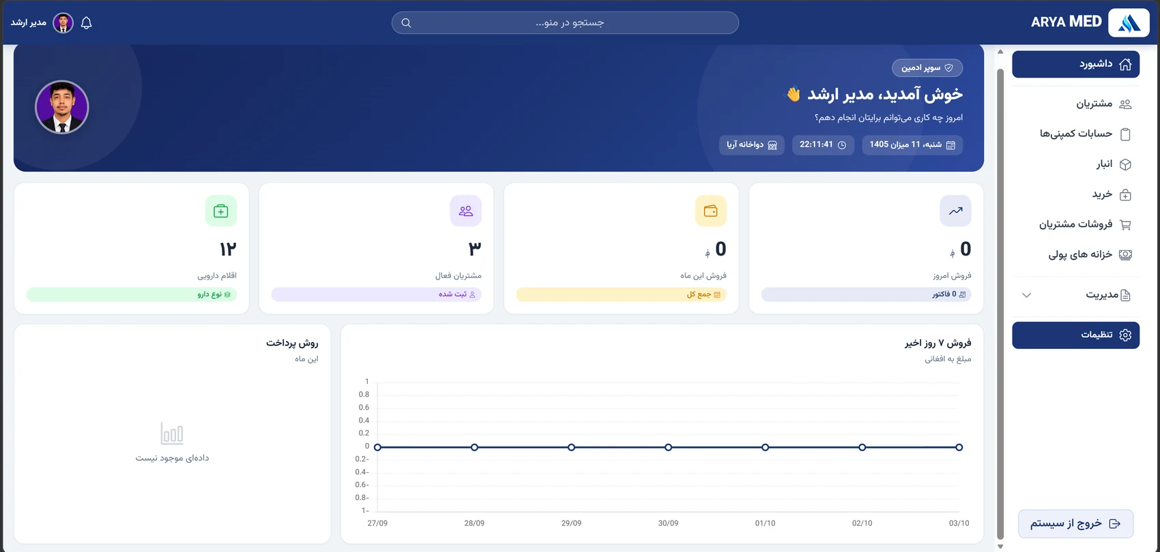Click the 30/09 data point on chart
Image resolution: width=1160 pixels, height=552 pixels.
[668, 447]
